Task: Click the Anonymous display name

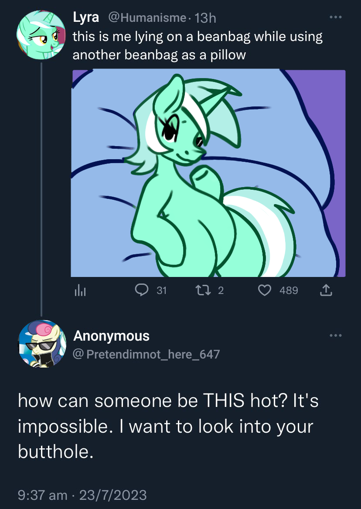Action: point(111,336)
